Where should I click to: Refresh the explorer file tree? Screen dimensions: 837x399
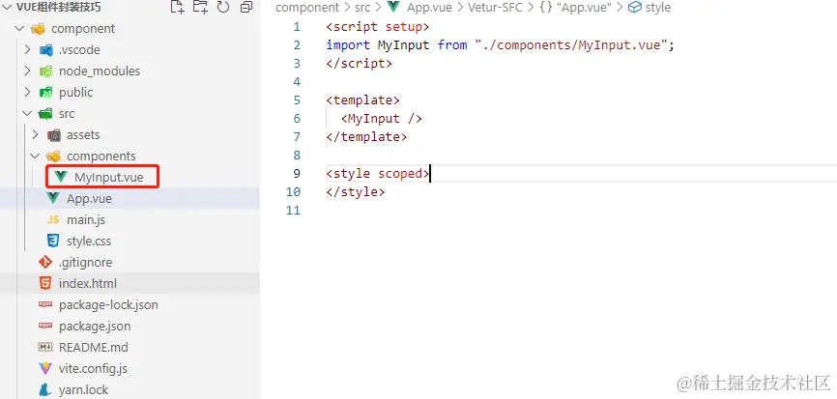[x=223, y=7]
